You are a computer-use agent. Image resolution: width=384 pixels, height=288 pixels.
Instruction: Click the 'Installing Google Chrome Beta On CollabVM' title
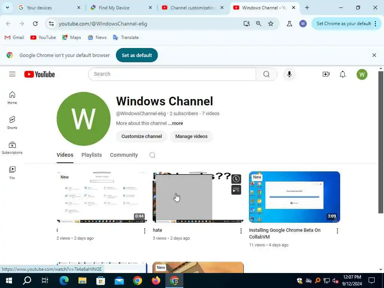285,233
